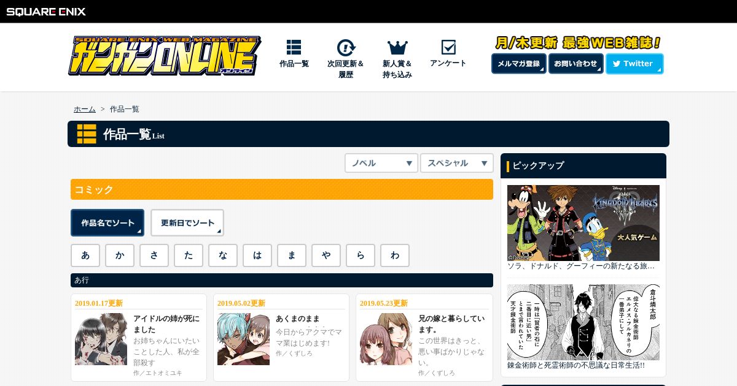Click the お姉ちゃんにいたいことした人 description
This screenshot has height=386, width=737.
[166, 350]
